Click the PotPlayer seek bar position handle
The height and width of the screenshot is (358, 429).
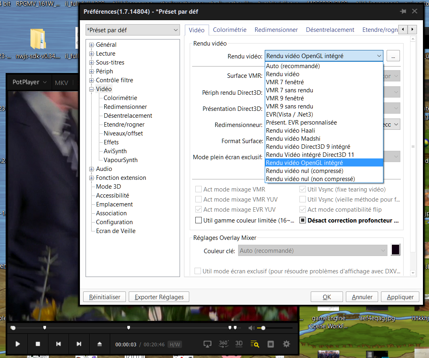click(x=13, y=328)
